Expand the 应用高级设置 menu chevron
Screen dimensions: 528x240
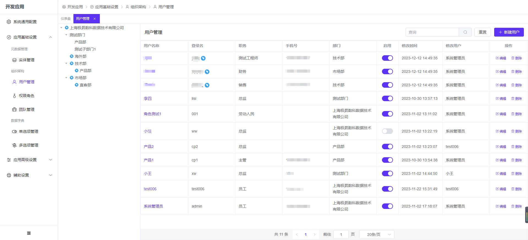pyautogui.click(x=51, y=160)
